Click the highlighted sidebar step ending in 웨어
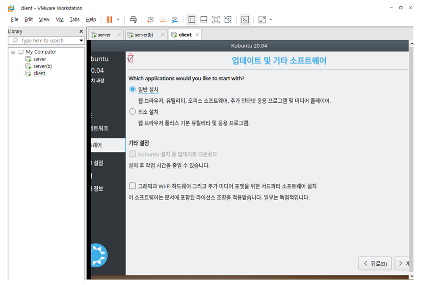423x285 pixels. (x=108, y=145)
